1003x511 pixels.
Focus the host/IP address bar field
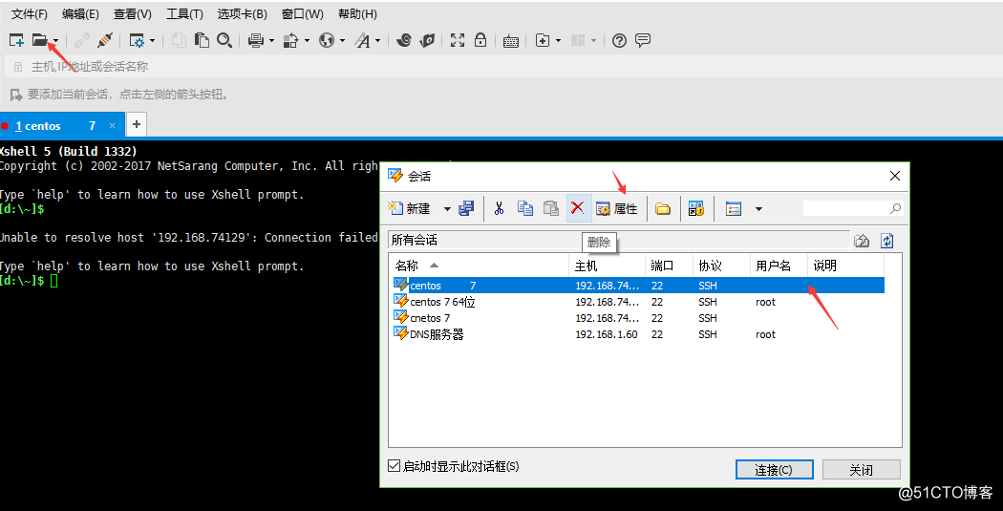pos(505,67)
